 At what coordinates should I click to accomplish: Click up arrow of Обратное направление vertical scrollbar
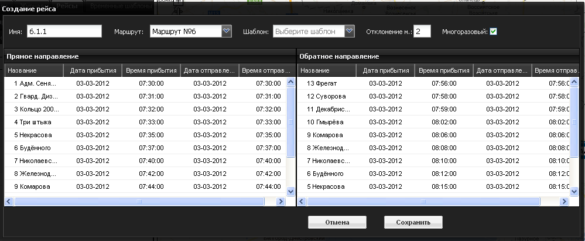pos(574,82)
